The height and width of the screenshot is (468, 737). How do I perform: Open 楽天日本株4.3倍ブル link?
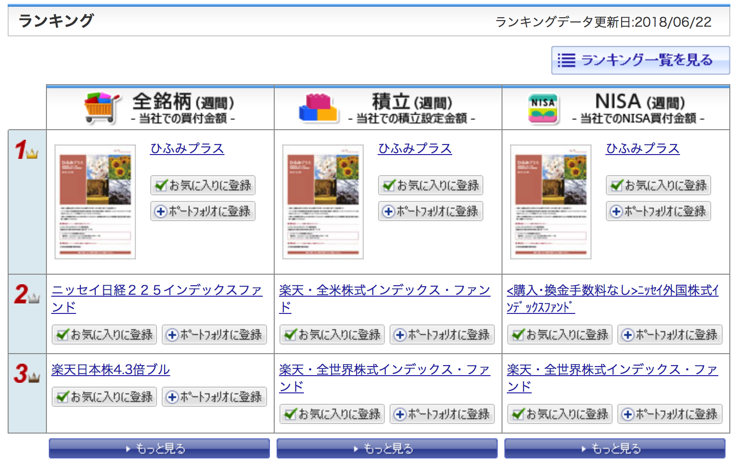(x=111, y=369)
